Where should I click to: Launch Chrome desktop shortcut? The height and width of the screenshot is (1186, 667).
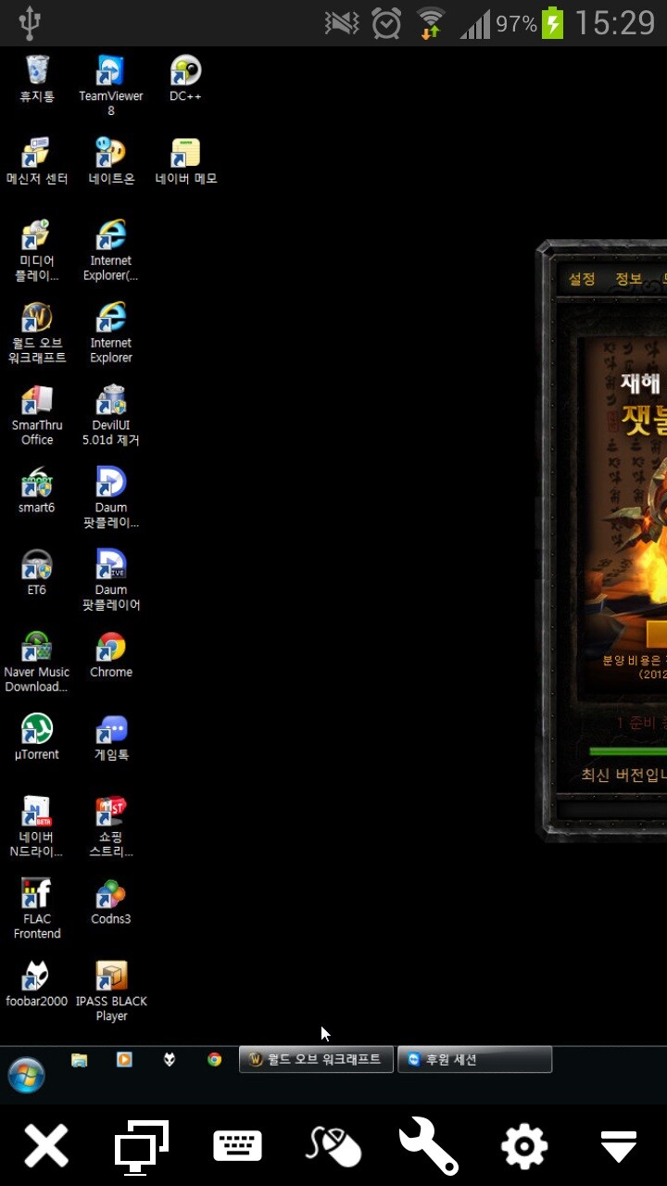[x=111, y=655]
